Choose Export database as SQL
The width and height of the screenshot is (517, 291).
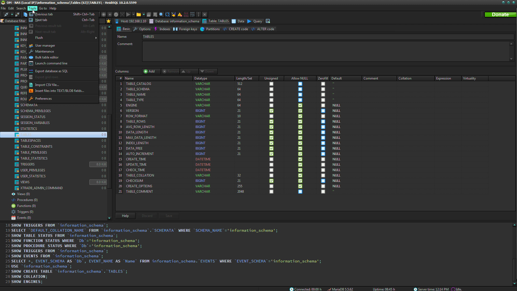click(51, 71)
